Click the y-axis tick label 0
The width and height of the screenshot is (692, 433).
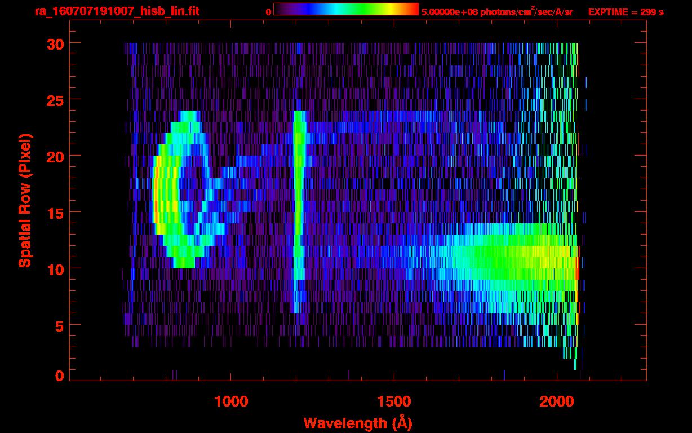tap(60, 376)
